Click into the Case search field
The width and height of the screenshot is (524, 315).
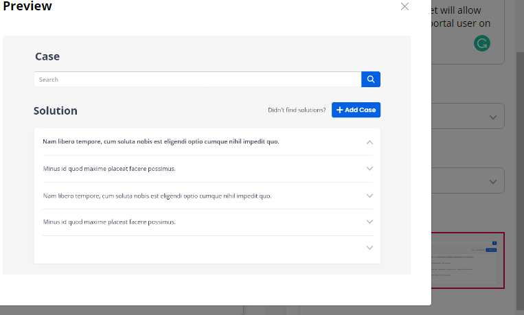point(197,80)
